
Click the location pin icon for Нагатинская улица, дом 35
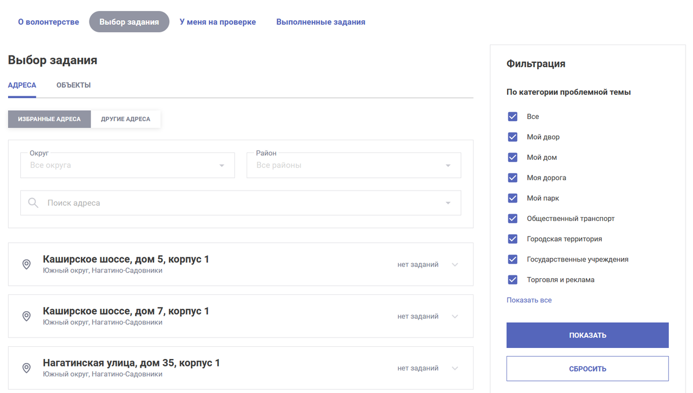coord(27,368)
